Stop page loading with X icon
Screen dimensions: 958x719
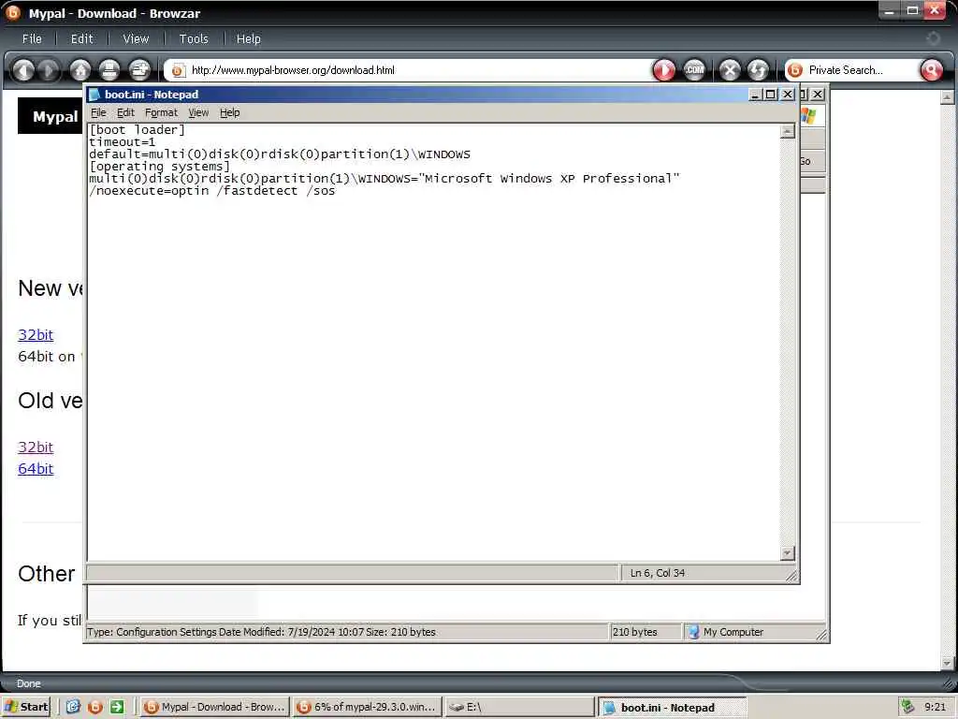[730, 70]
